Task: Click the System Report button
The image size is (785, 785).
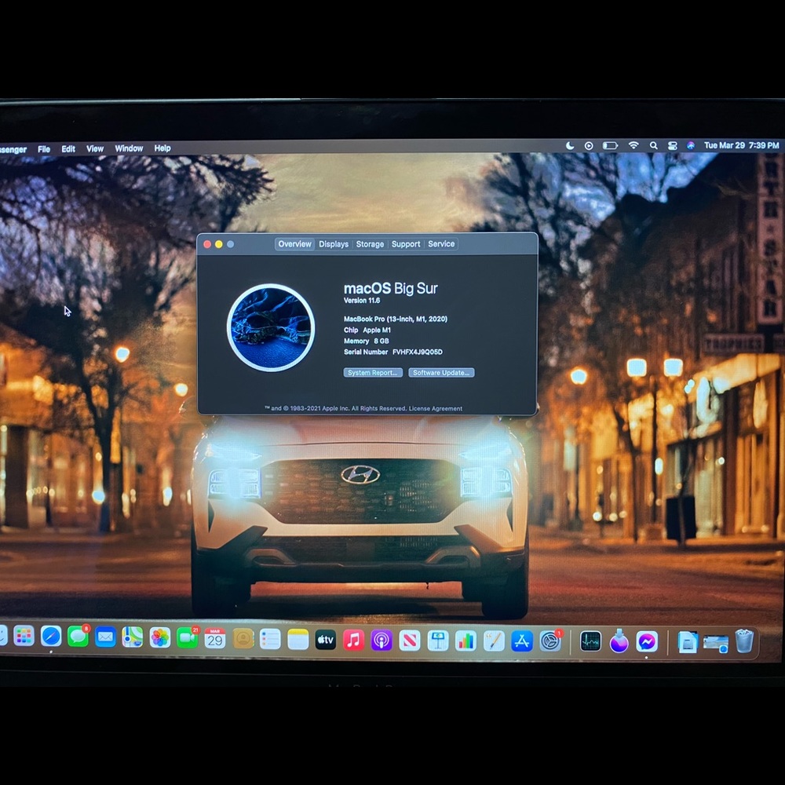Action: 373,372
